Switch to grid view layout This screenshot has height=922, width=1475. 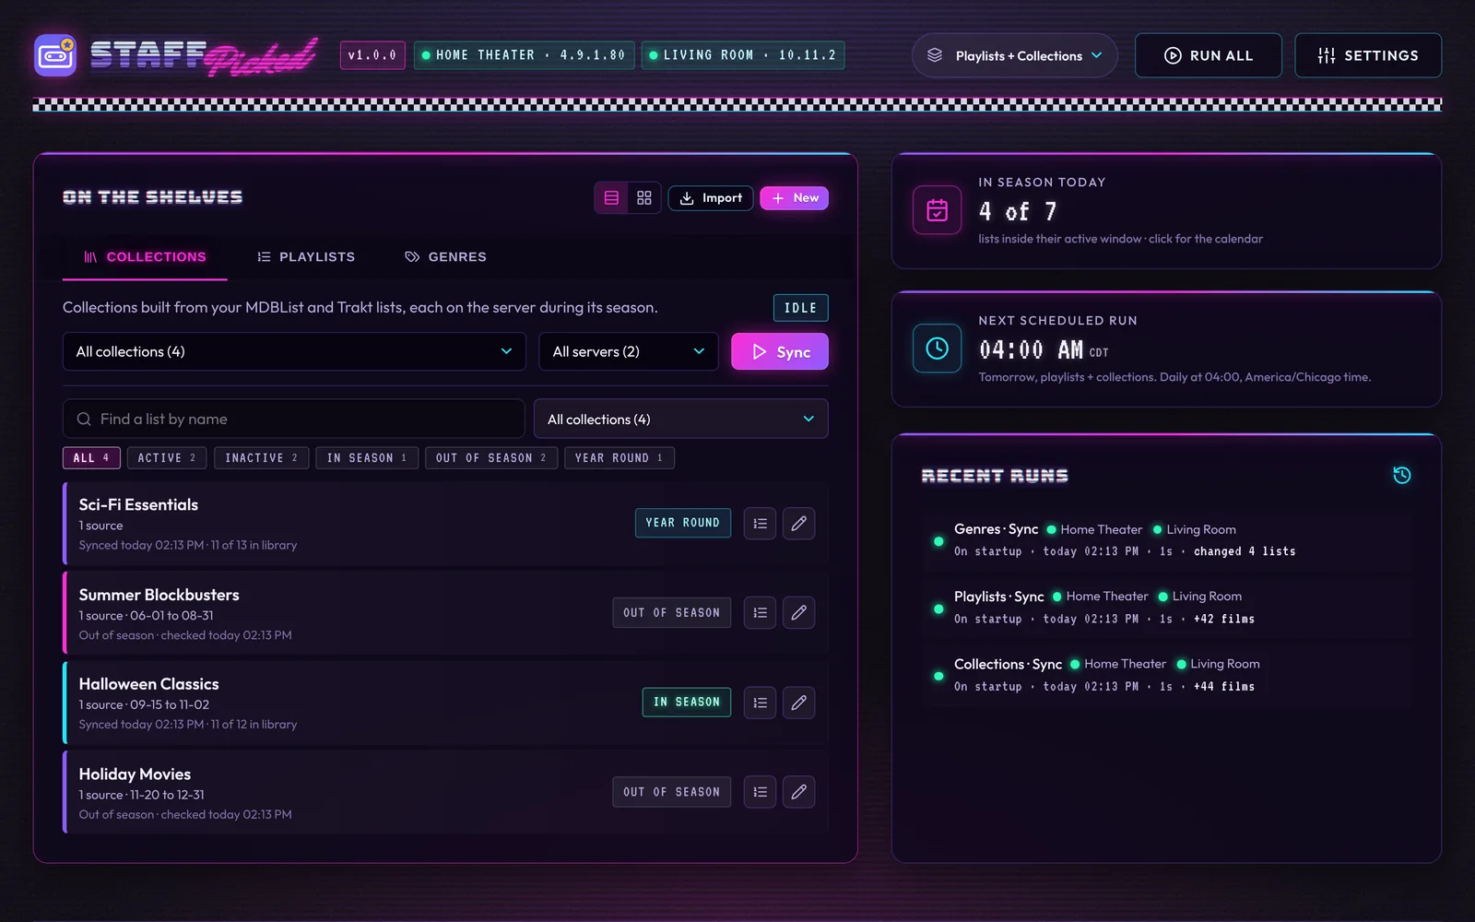pos(644,198)
